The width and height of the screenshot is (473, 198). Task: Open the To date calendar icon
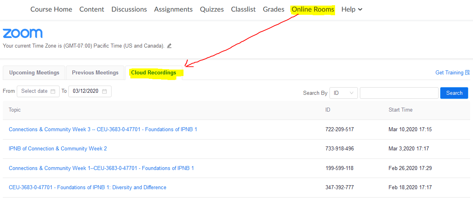[104, 91]
